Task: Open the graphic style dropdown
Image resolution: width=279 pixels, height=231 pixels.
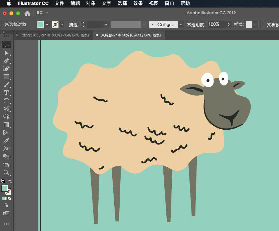Action: pos(256,25)
